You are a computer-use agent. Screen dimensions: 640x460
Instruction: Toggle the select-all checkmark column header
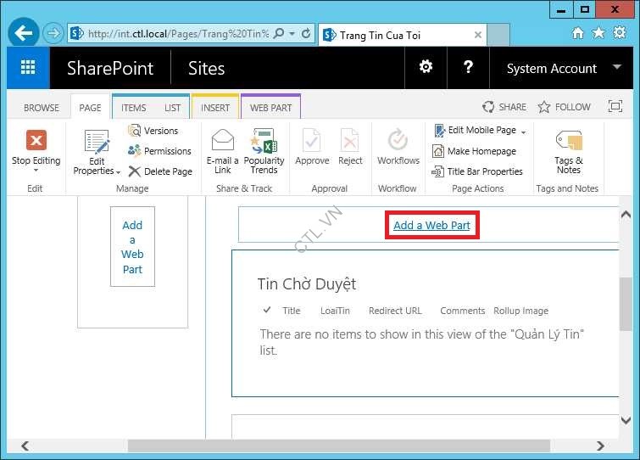pyautogui.click(x=267, y=311)
